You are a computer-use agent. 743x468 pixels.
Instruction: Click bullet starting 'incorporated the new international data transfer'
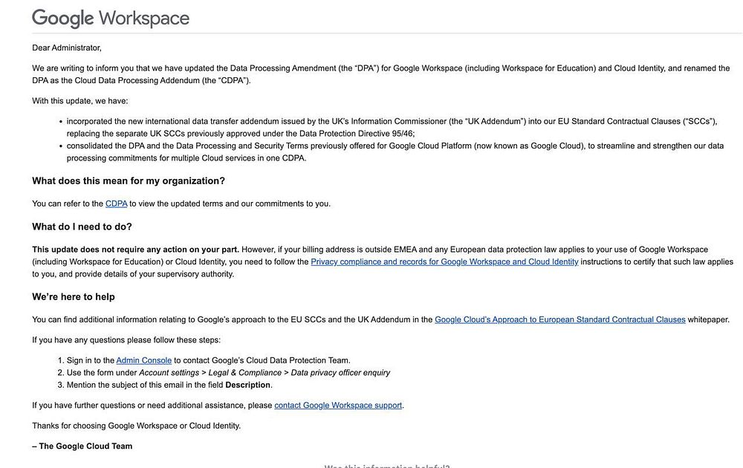coord(392,128)
